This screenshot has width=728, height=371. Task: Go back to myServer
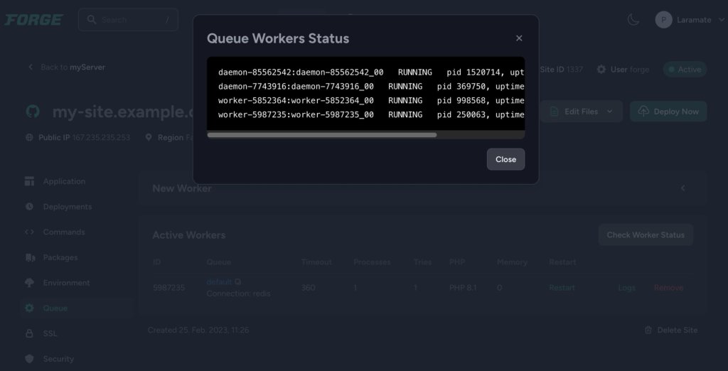[x=66, y=68]
